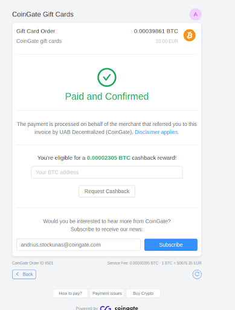Go back using the Back button

point(24,274)
